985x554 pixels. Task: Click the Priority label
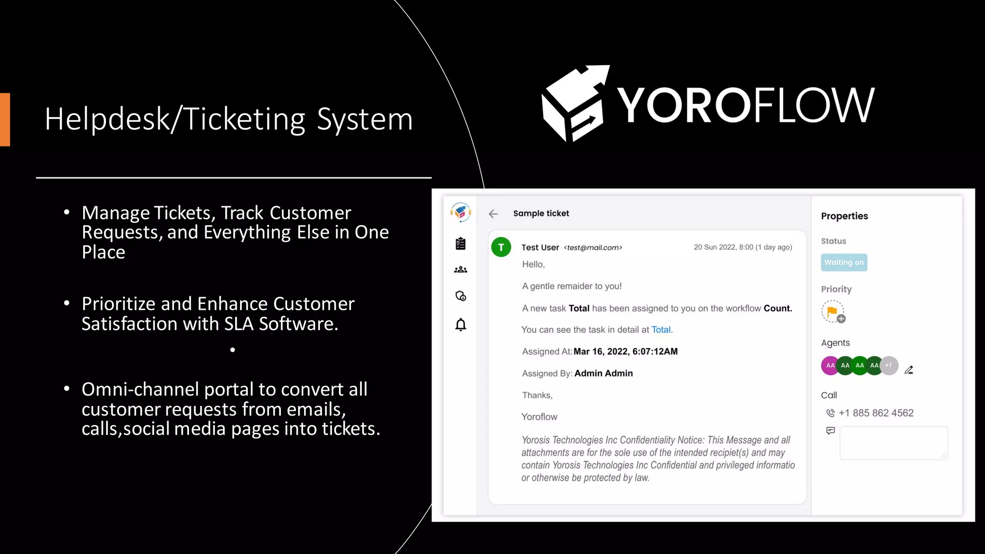coord(836,290)
